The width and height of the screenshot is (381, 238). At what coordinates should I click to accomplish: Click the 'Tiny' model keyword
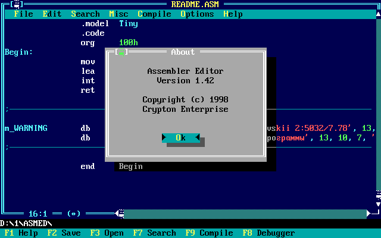point(129,24)
